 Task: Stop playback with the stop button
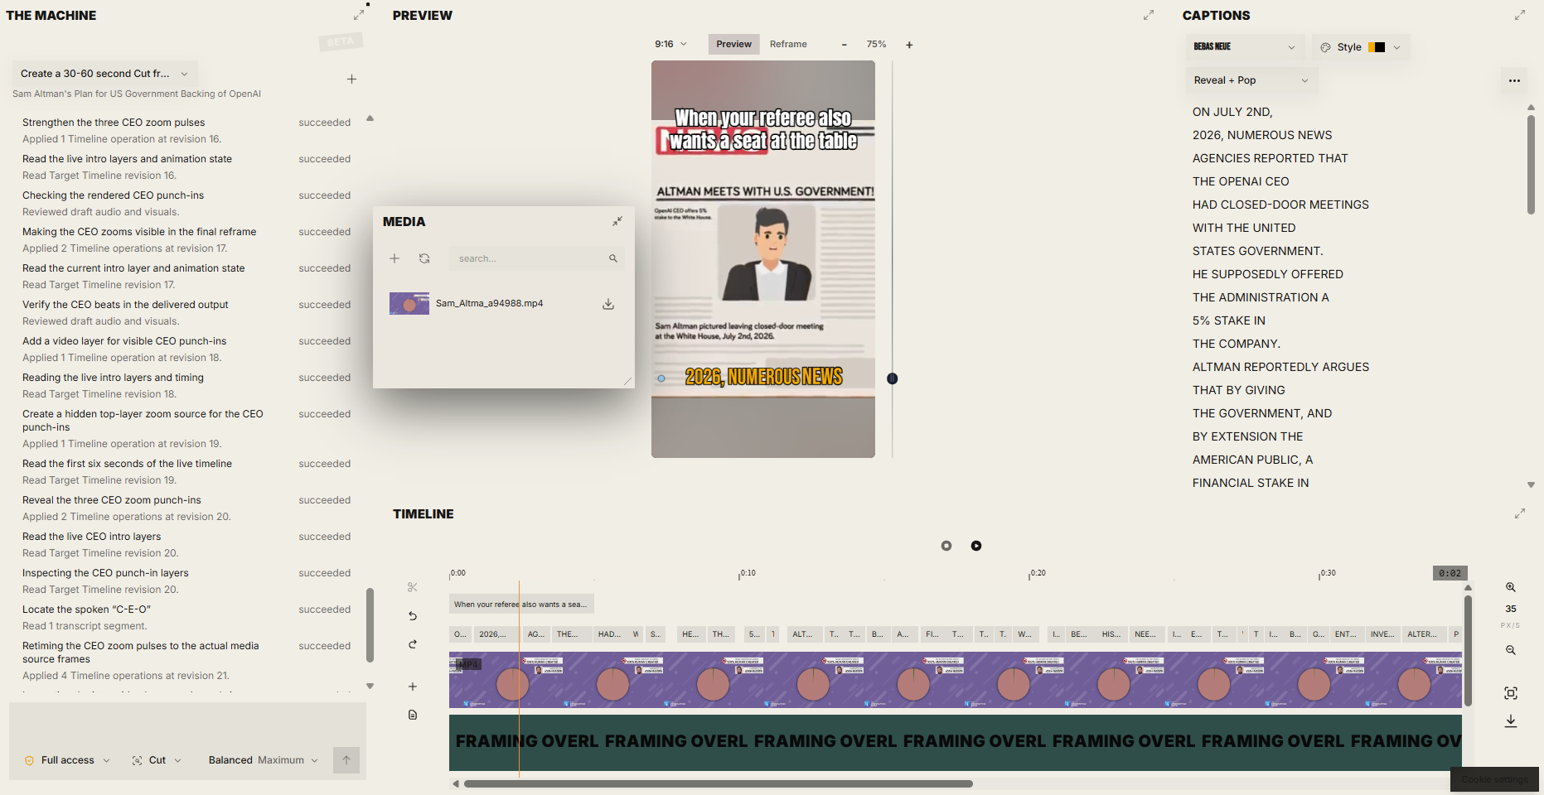pyautogui.click(x=946, y=546)
